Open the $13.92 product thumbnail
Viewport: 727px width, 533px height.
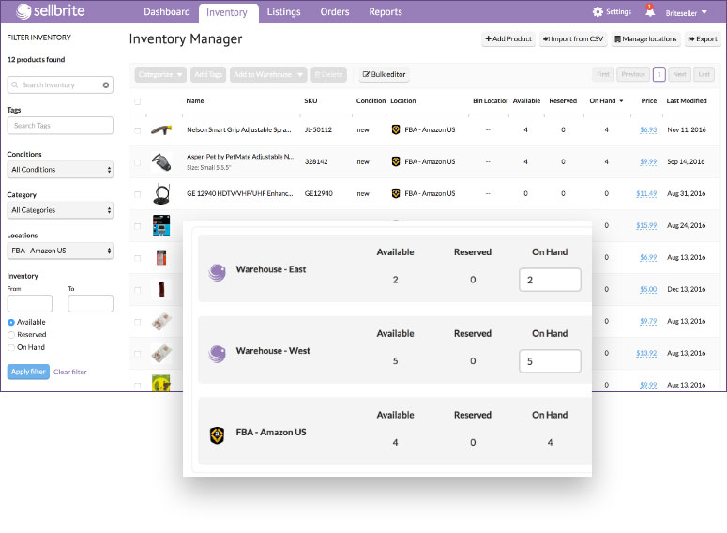click(x=161, y=354)
